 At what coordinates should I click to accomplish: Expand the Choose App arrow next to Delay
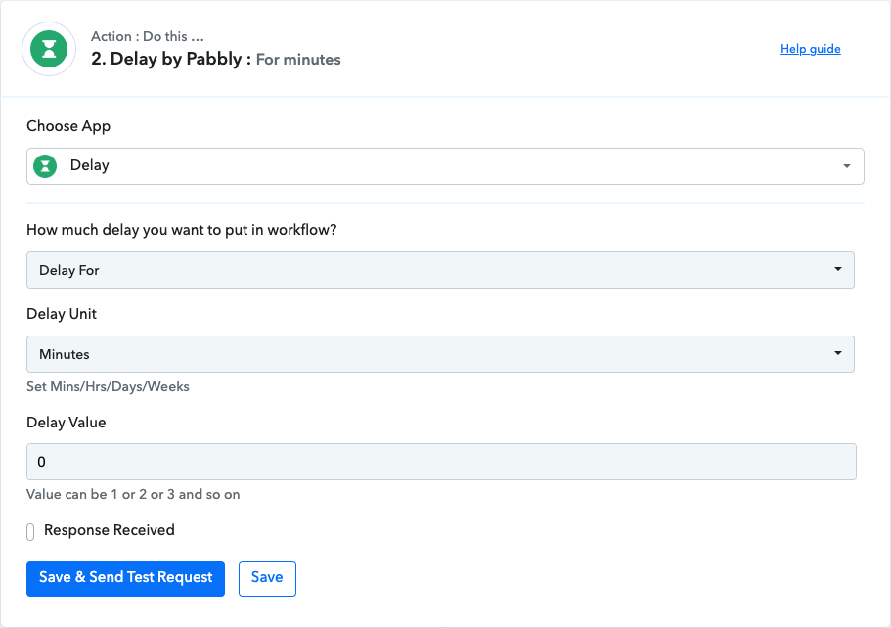pos(847,166)
